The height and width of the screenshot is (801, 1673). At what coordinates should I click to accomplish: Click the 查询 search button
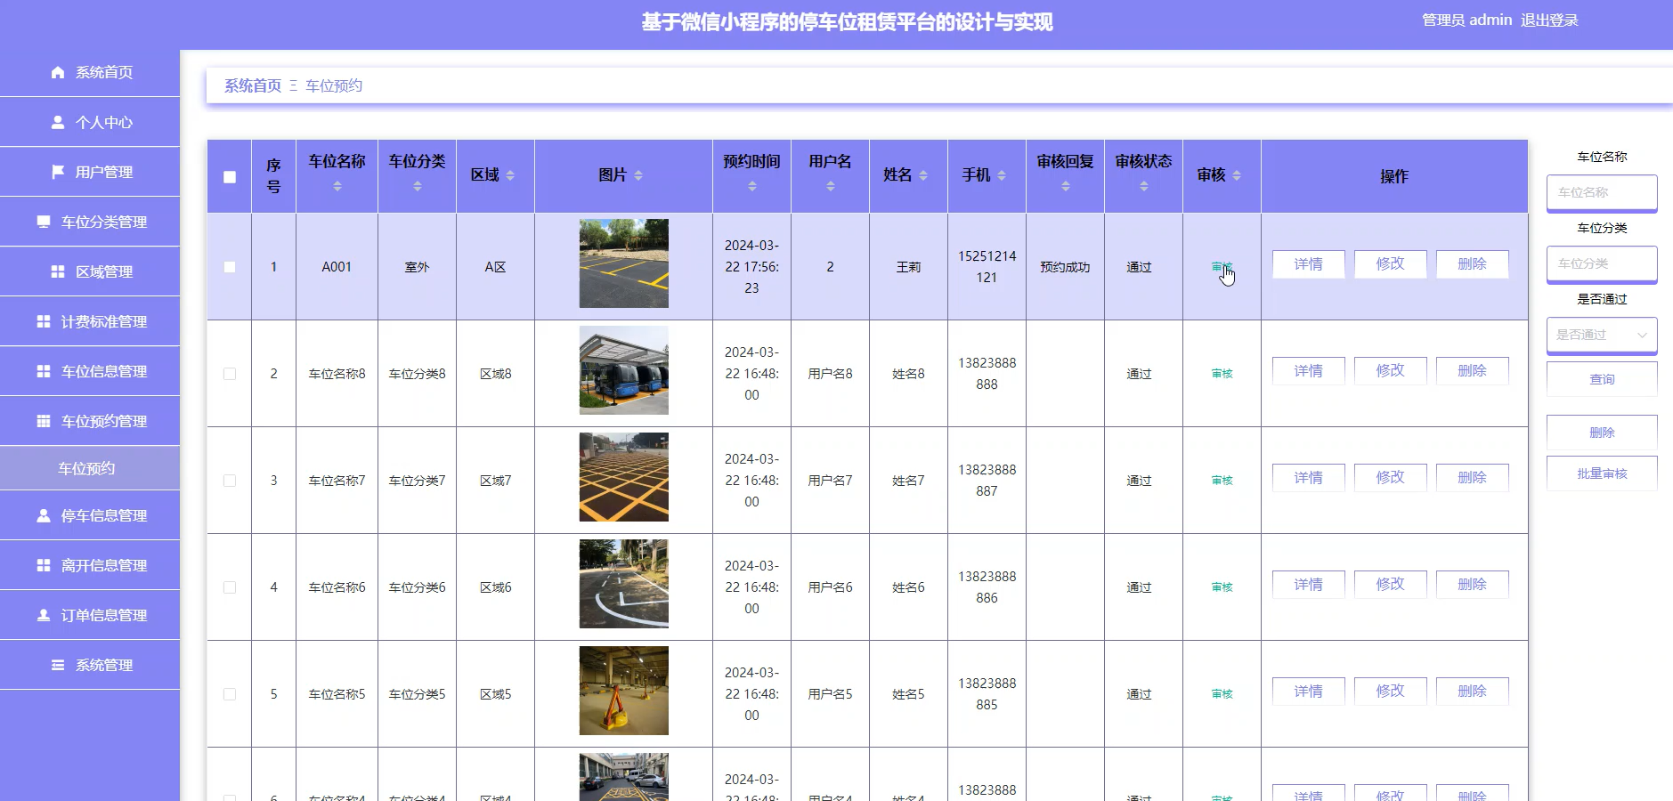[1602, 379]
